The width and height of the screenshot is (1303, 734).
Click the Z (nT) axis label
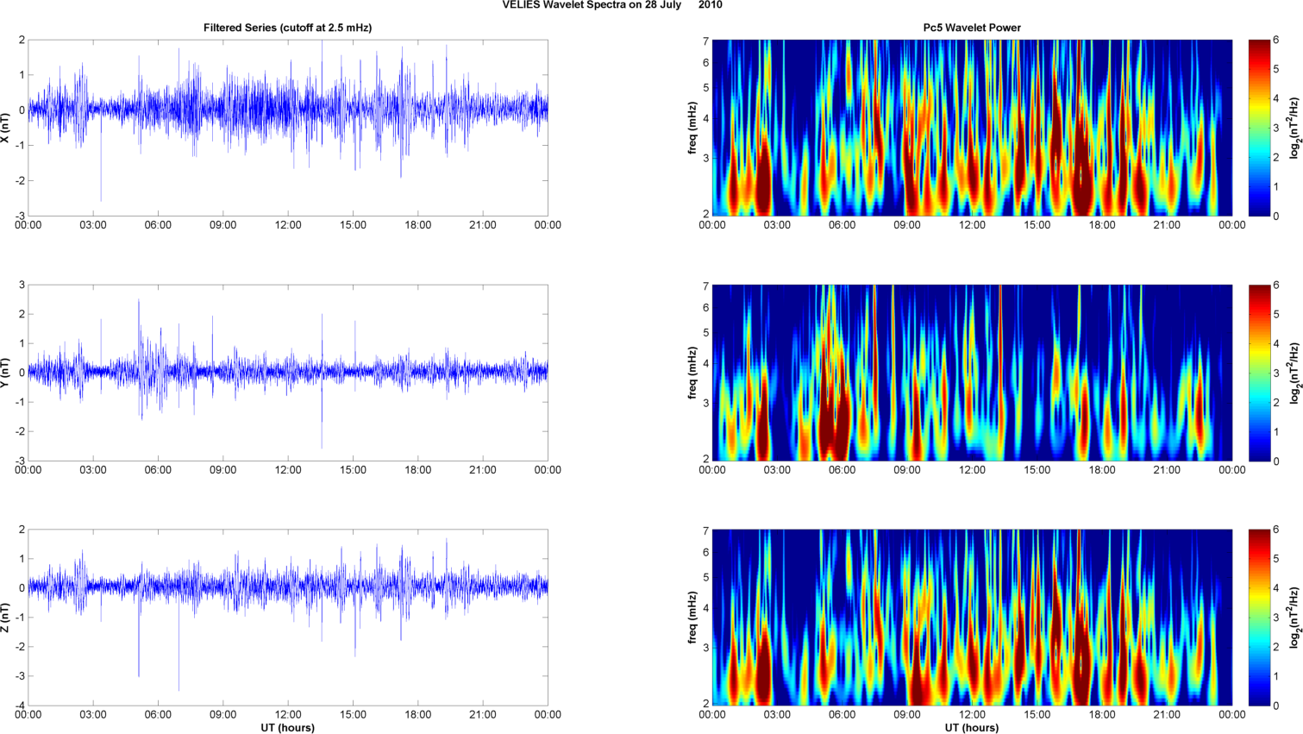coord(6,618)
